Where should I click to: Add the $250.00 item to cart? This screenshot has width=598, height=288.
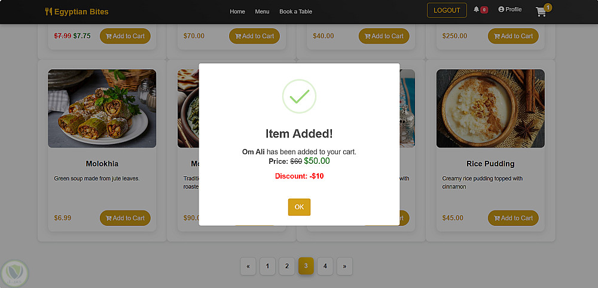513,36
